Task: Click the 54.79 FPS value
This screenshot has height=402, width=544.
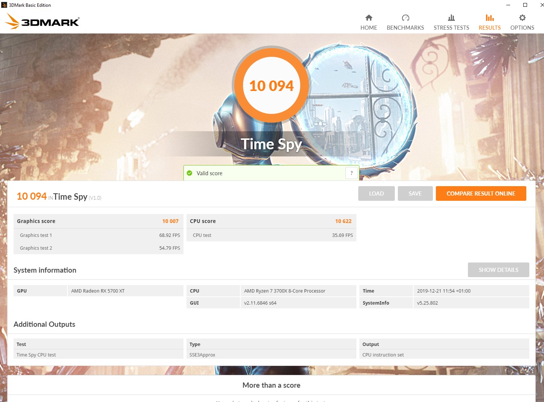Action: 170,248
